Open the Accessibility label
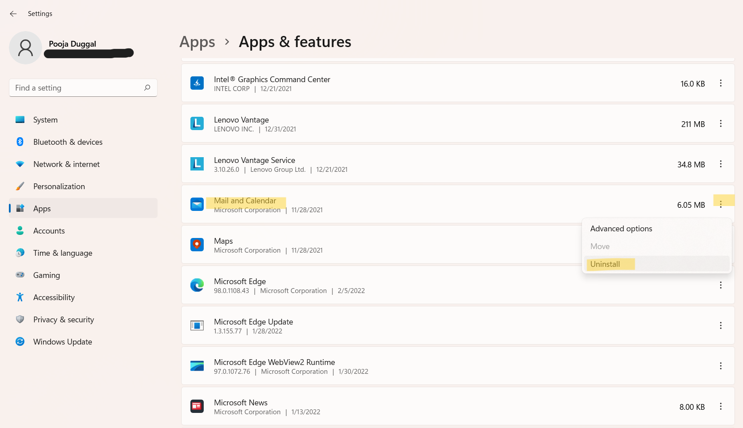743x428 pixels. (x=54, y=297)
